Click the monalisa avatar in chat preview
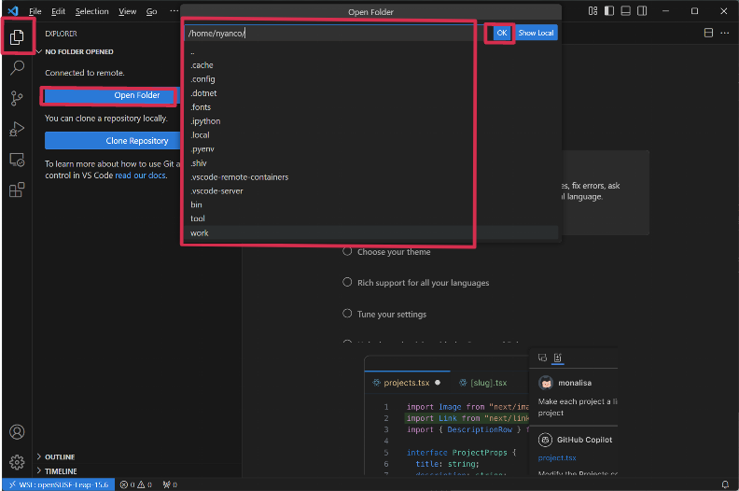Image resolution: width=739 pixels, height=491 pixels. 546,383
